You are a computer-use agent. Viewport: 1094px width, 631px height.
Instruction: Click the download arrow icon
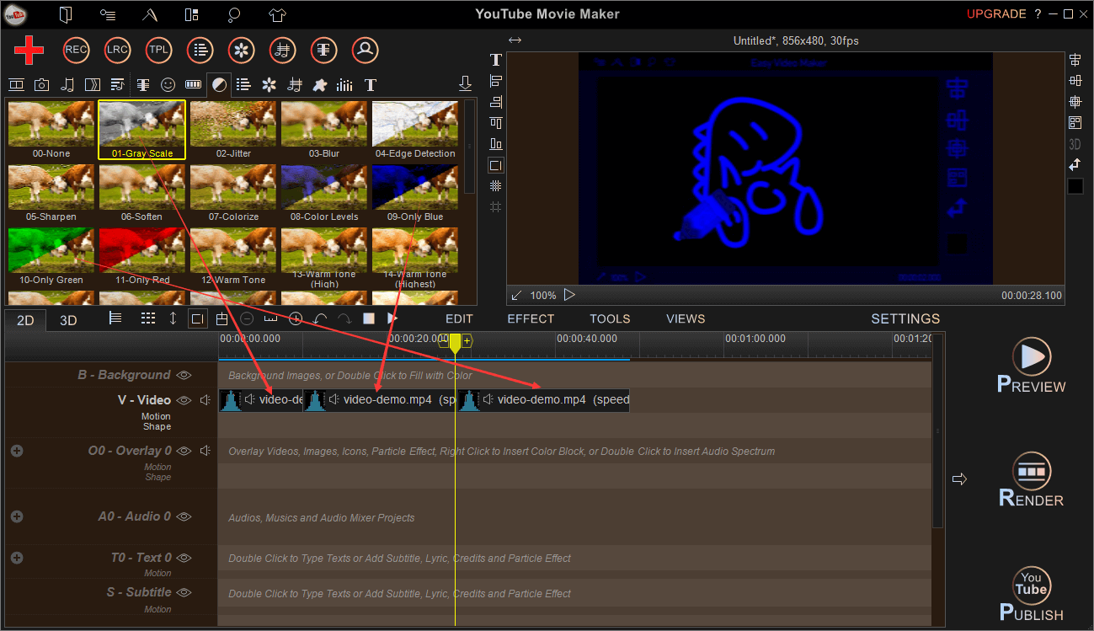point(464,83)
